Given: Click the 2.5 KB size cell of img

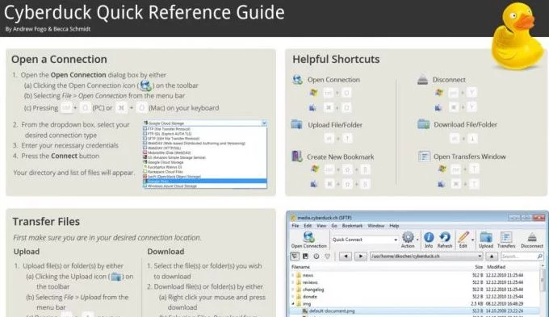Looking at the screenshot, I should (x=477, y=304).
